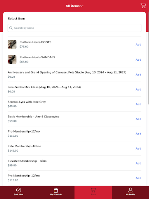Add Free Zumba Mini Class
The width and height of the screenshot is (149, 199).
139,89
